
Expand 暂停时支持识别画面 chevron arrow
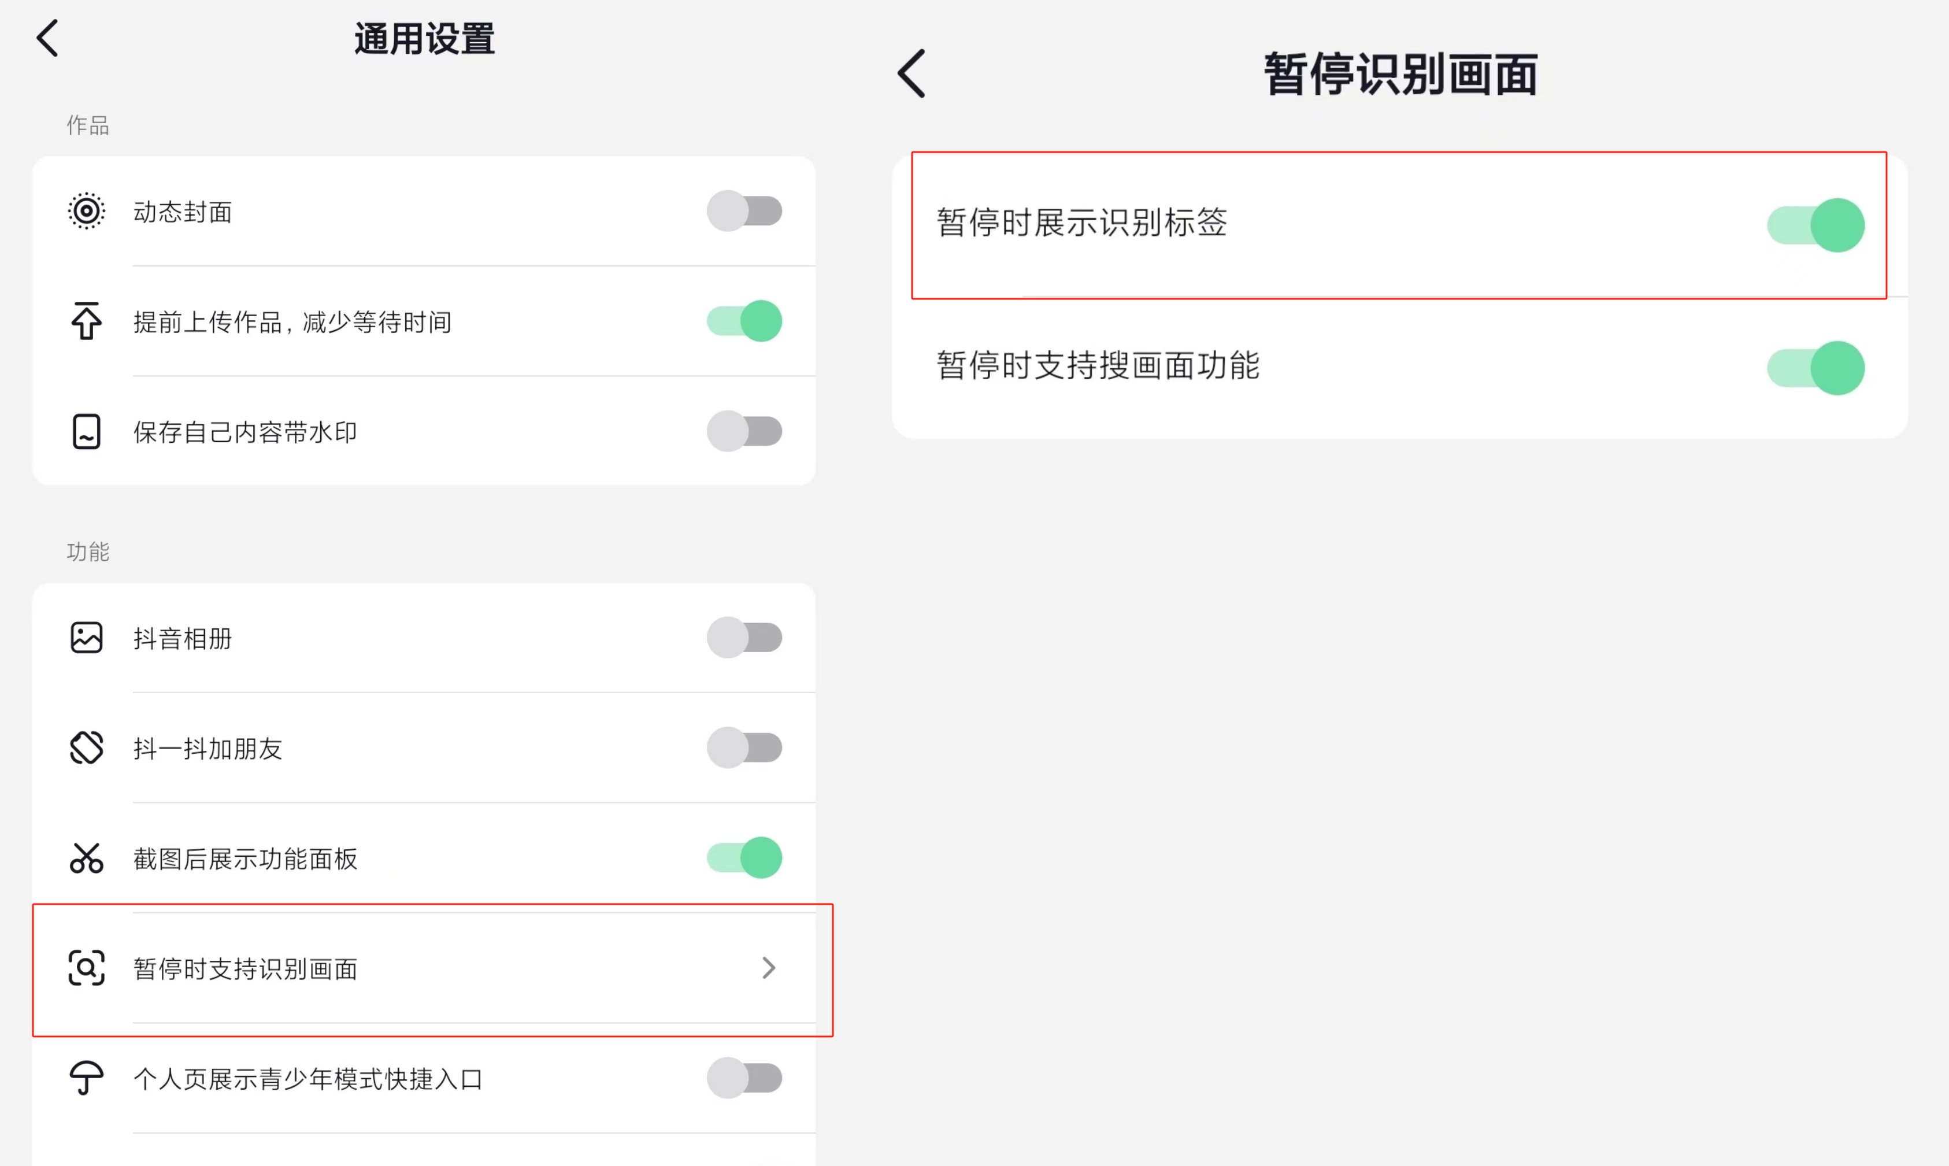(x=768, y=968)
